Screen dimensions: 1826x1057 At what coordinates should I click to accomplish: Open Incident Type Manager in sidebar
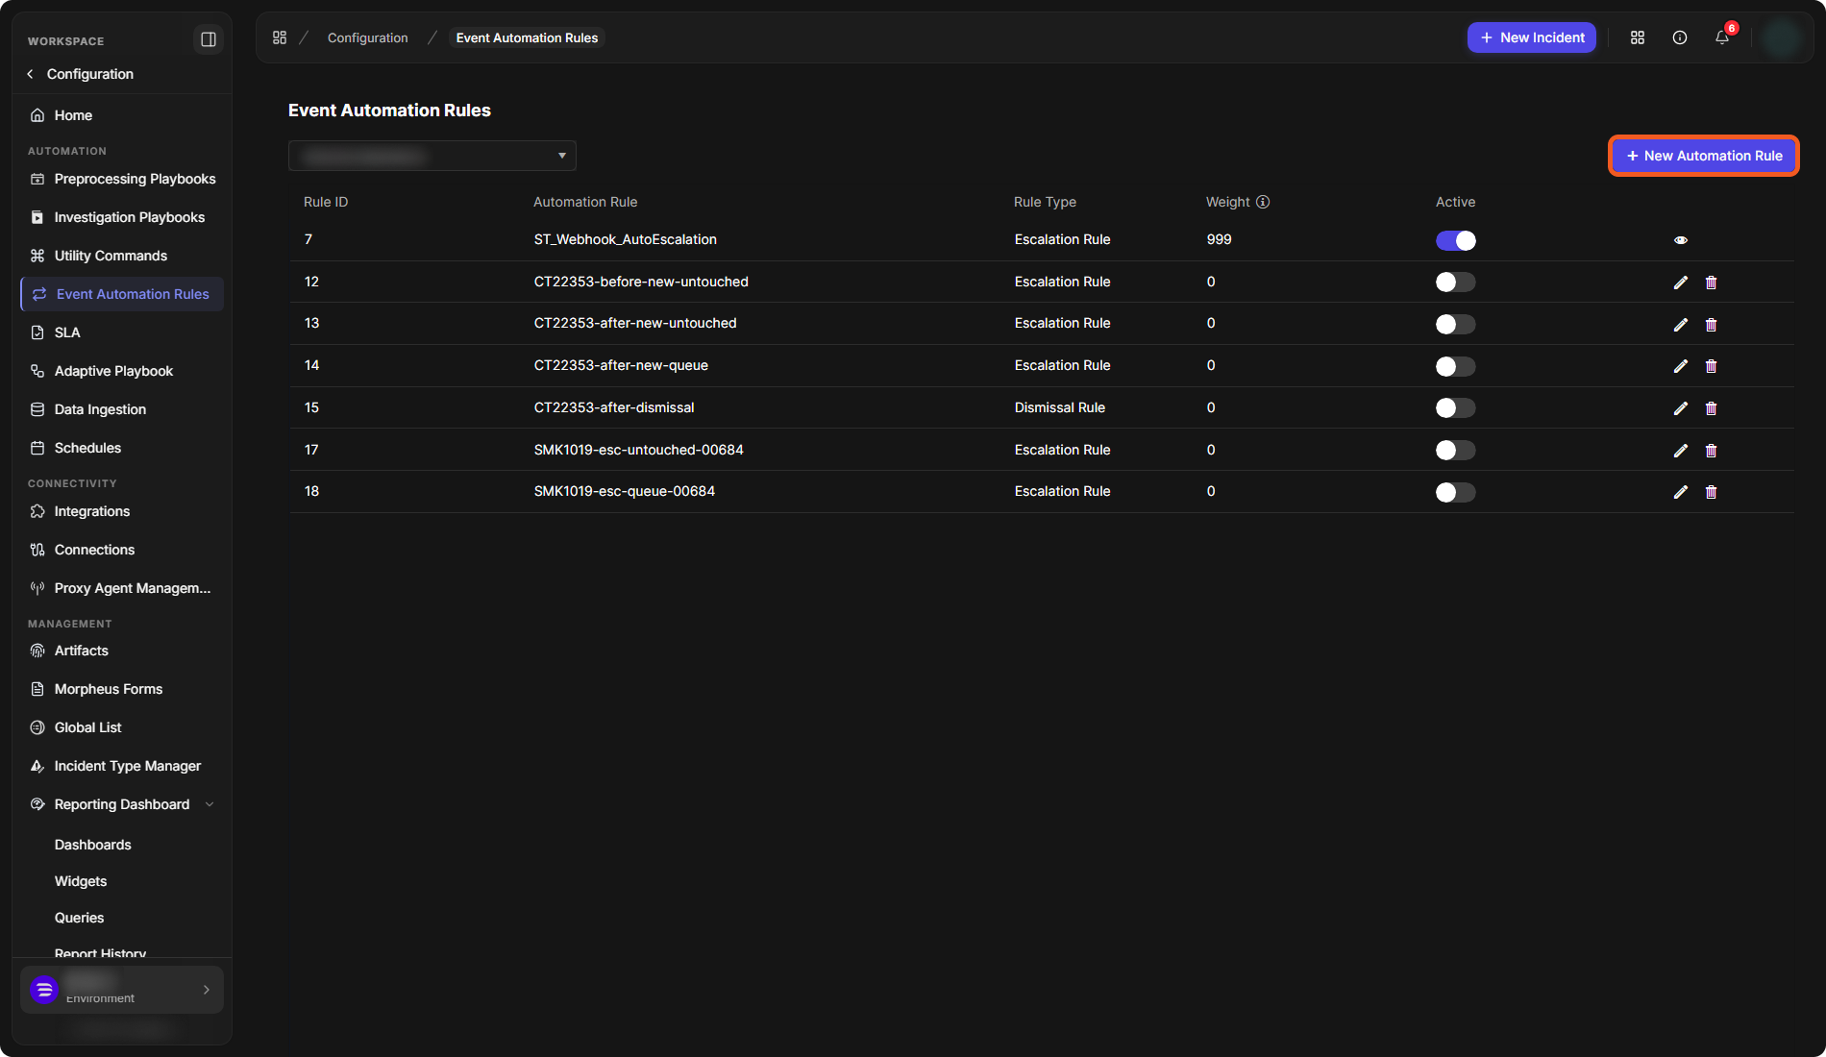122,766
